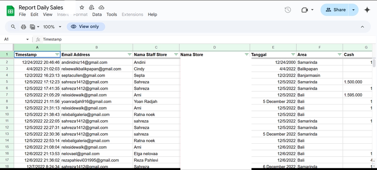Star the Report Daily Sales document
377x170 pixels.
(82, 8)
